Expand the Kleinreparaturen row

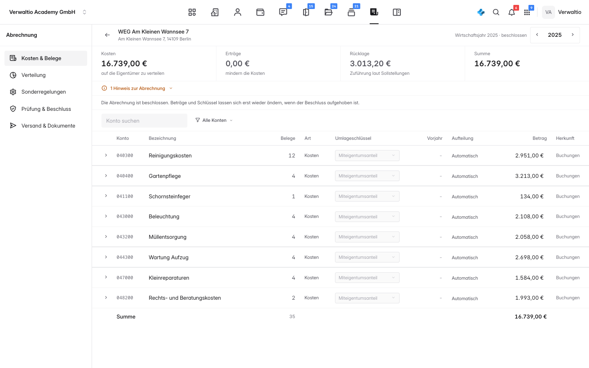106,278
